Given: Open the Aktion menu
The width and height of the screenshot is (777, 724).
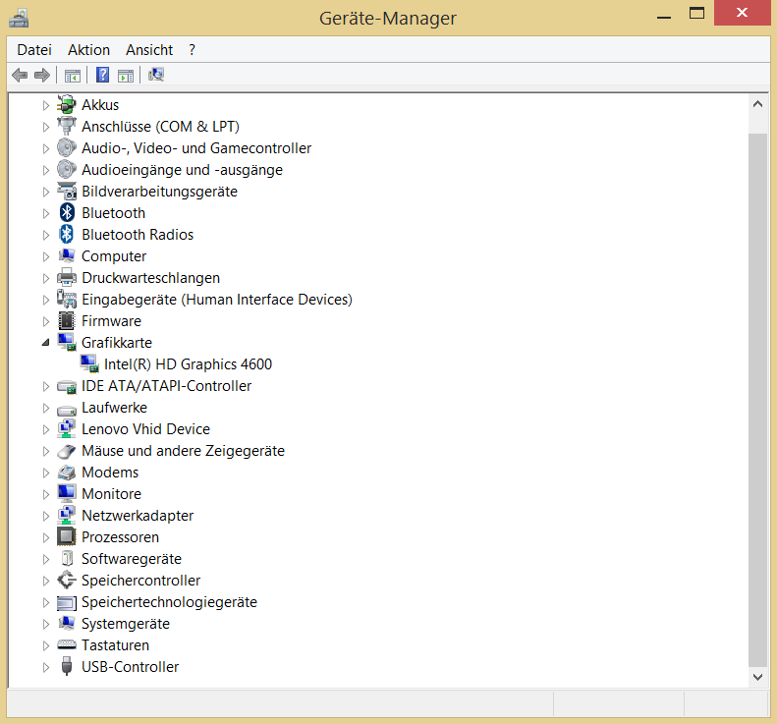Looking at the screenshot, I should [88, 50].
